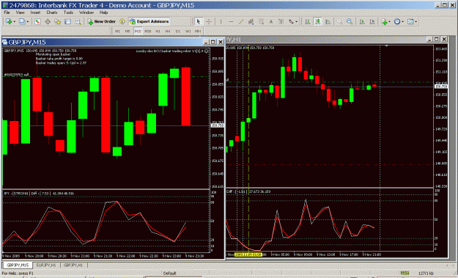
Task: Open the File menu
Action: 7,12
